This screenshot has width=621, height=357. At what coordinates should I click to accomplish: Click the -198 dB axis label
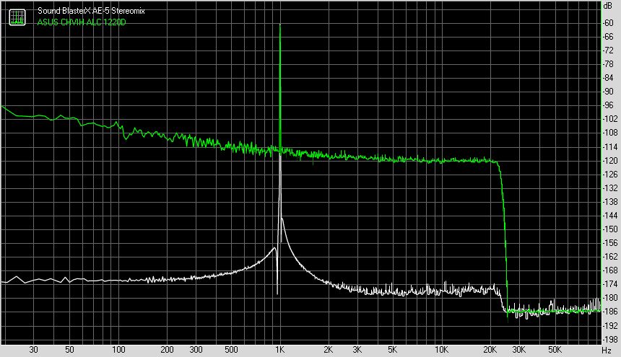click(x=609, y=340)
